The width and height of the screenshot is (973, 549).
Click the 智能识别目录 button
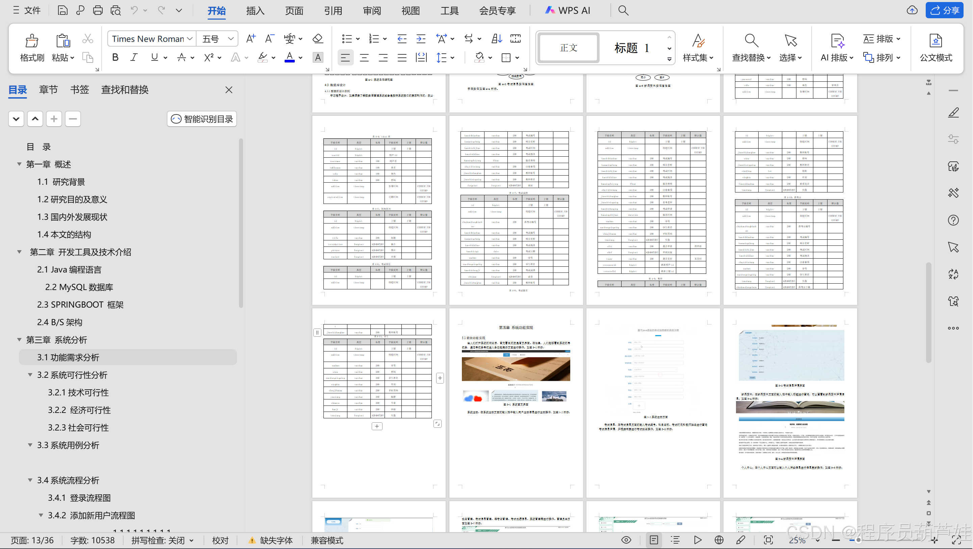coord(202,119)
